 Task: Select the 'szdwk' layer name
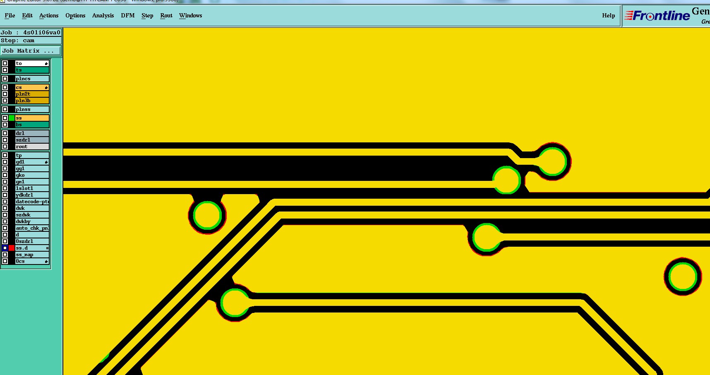32,215
